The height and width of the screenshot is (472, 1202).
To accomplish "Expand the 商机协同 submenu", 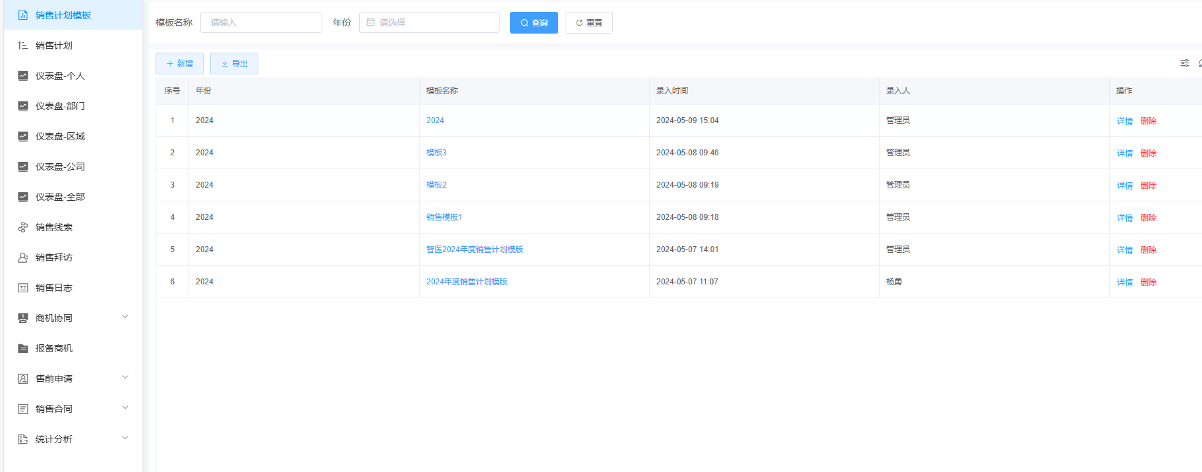I will coord(125,317).
